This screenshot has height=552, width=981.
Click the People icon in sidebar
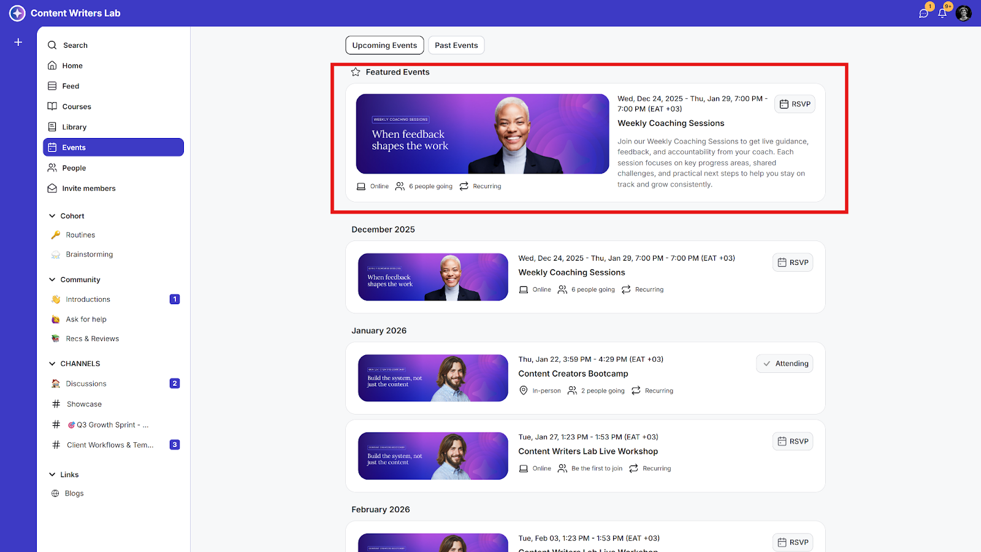[52, 167]
